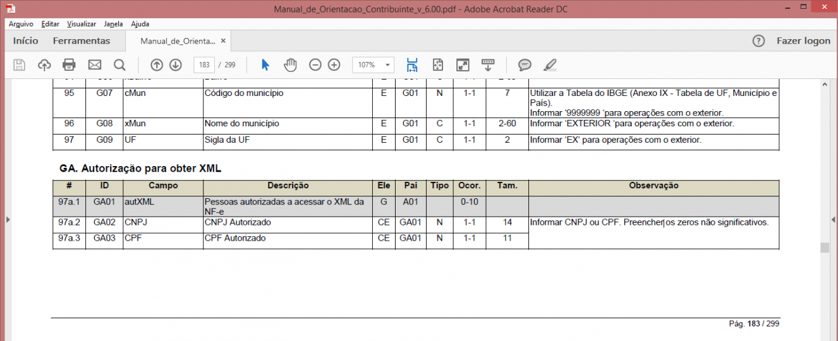838x341 pixels.
Task: Open the Ajuda menu
Action: pos(140,24)
